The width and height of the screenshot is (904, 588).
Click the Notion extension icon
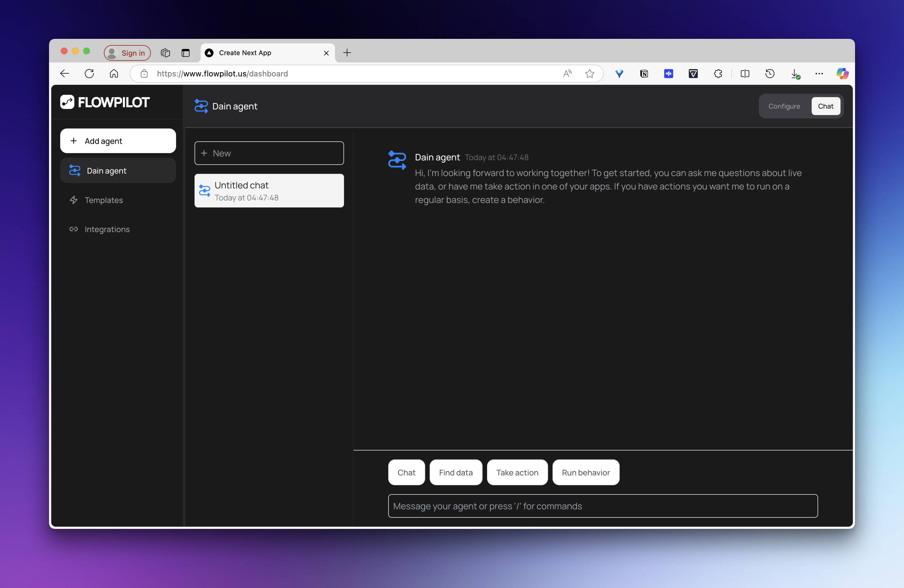pyautogui.click(x=644, y=73)
